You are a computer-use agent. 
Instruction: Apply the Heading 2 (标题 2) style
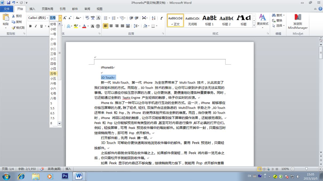(226, 20)
